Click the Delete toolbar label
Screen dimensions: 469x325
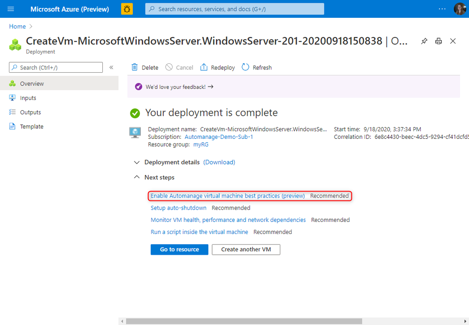point(150,68)
